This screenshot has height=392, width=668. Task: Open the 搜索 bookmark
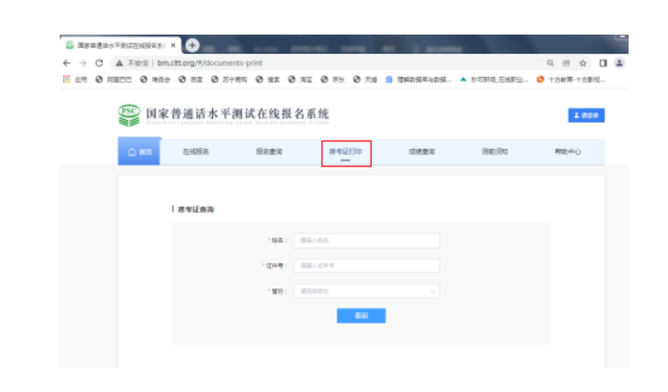click(268, 79)
